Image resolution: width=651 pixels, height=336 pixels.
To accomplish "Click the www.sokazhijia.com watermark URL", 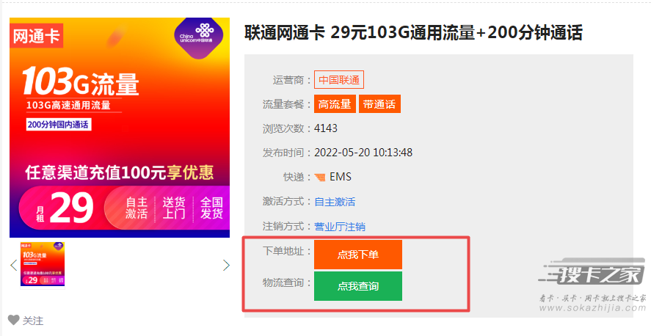I will coord(592,308).
